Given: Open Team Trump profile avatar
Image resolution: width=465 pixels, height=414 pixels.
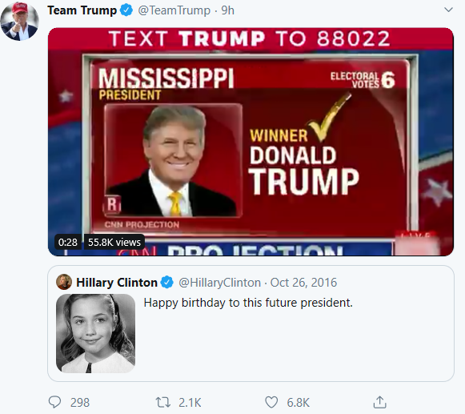Looking at the screenshot, I should pos(19,22).
